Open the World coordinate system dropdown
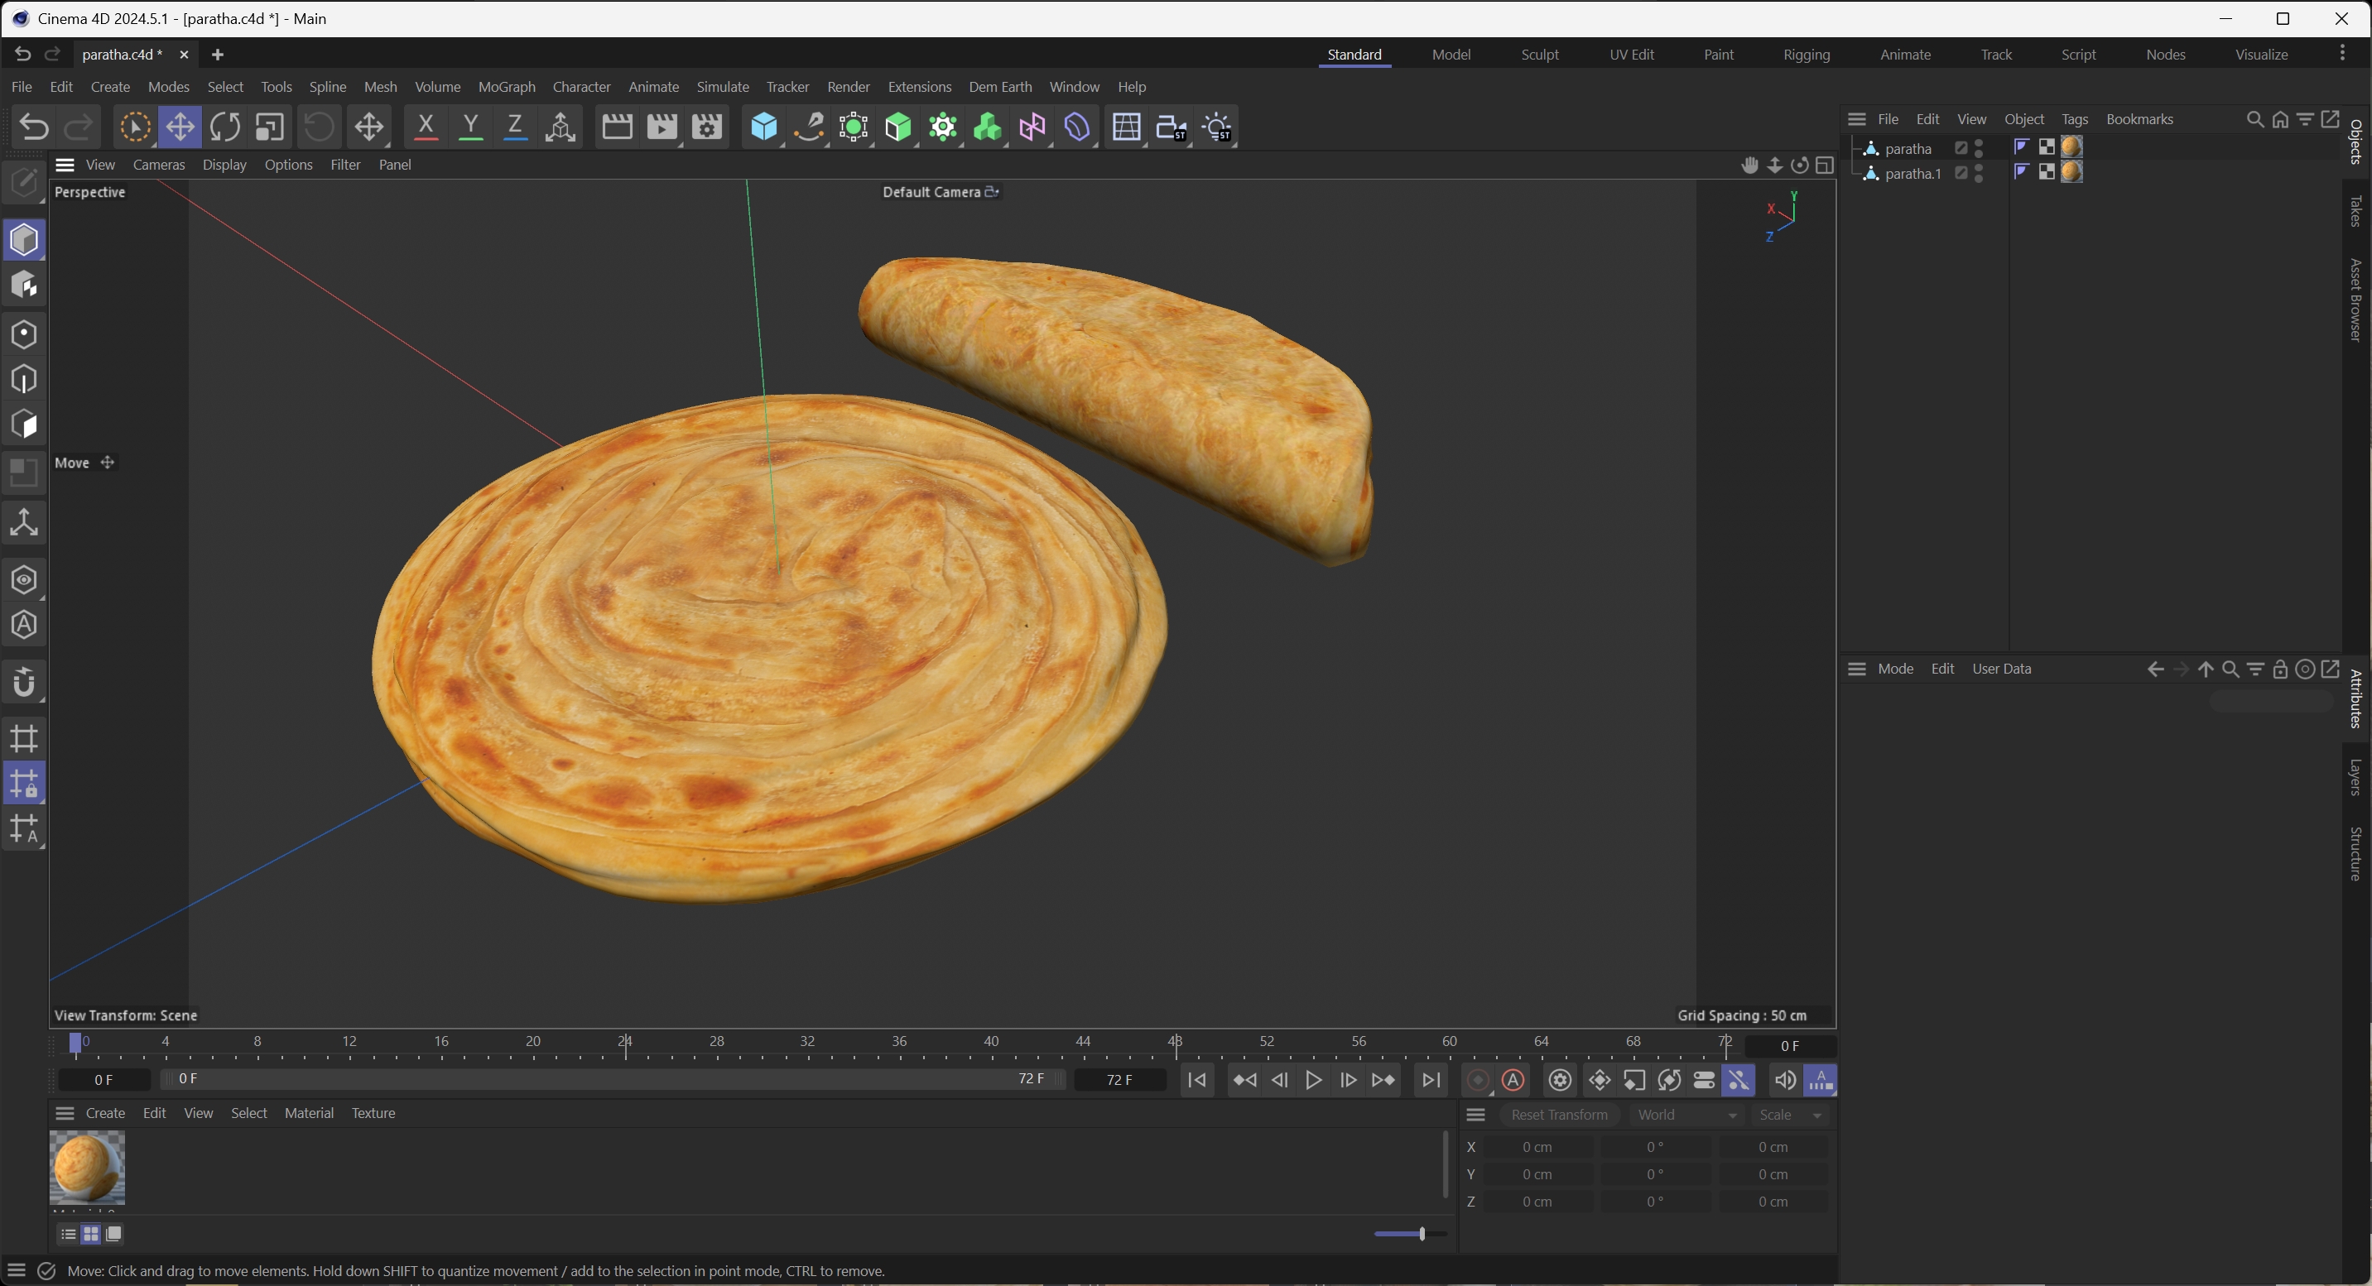The image size is (2372, 1286). point(1686,1115)
